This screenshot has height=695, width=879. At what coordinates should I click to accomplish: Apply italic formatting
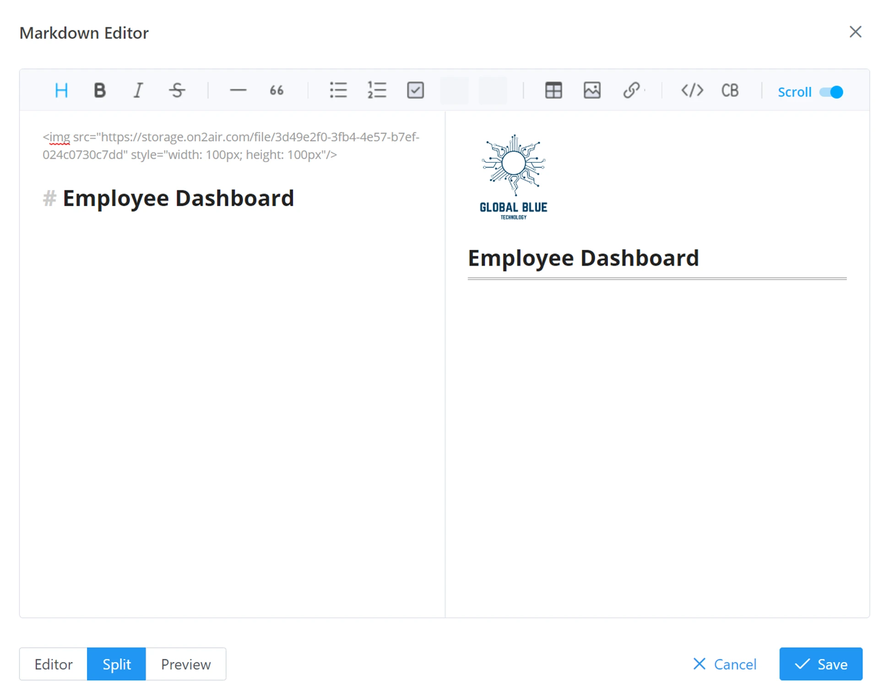point(138,90)
